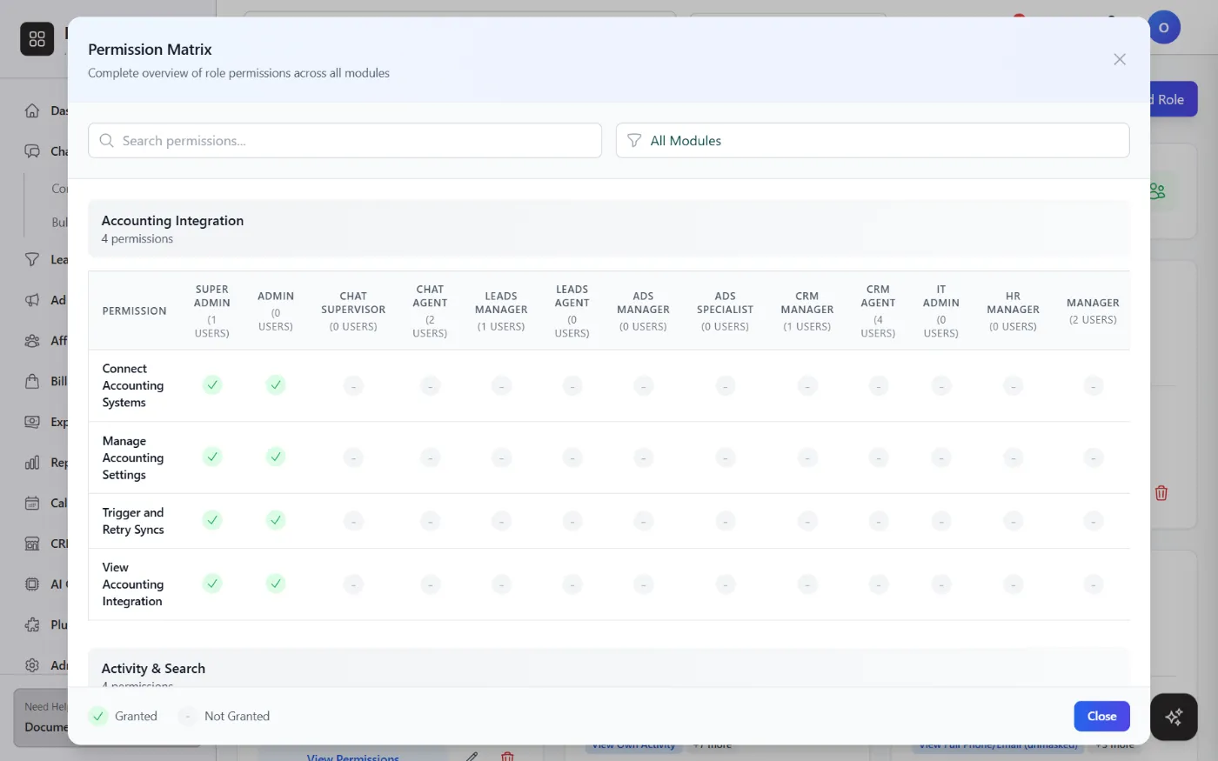This screenshot has height=761, width=1218.
Task: Open Dashboard home icon in background sidebar
Action: point(32,110)
